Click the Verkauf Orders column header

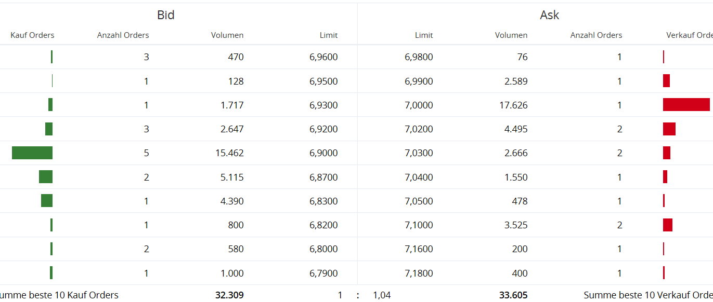(x=690, y=35)
